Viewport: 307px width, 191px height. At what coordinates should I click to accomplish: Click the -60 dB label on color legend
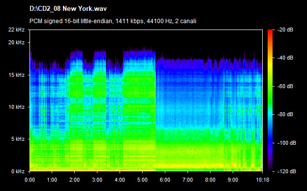click(x=285, y=86)
